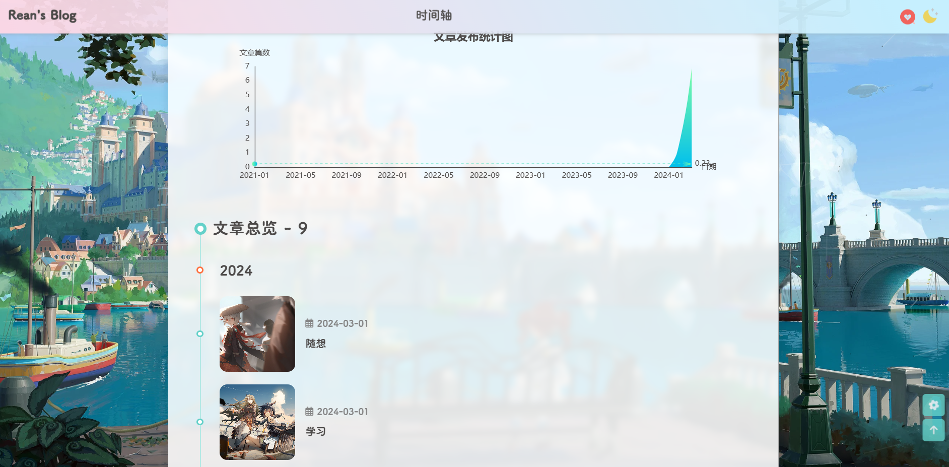949x467 pixels.
Task: Click the calendar icon beside 随想 date
Action: pyautogui.click(x=309, y=323)
